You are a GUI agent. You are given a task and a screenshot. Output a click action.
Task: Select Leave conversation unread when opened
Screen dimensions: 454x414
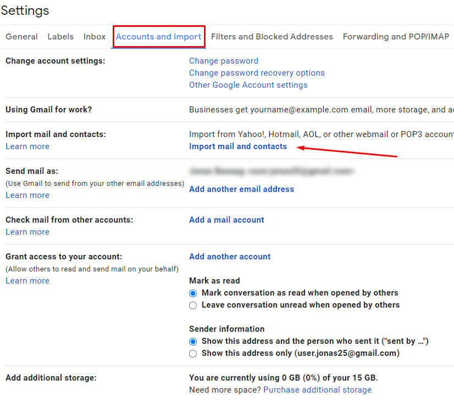(x=193, y=305)
